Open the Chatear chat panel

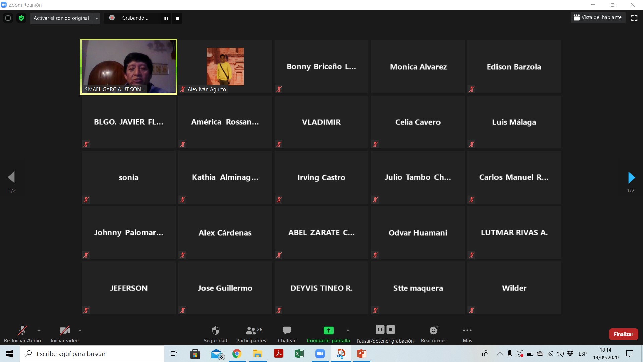click(x=287, y=331)
